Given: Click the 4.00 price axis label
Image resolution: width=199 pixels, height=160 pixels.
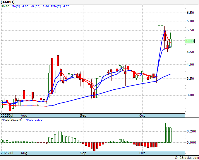Looking at the screenshot, I should pyautogui.click(x=190, y=64).
